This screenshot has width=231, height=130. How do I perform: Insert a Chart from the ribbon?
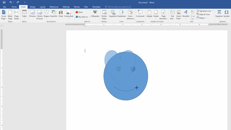[61, 14]
